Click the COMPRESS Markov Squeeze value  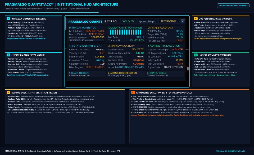[98, 37]
